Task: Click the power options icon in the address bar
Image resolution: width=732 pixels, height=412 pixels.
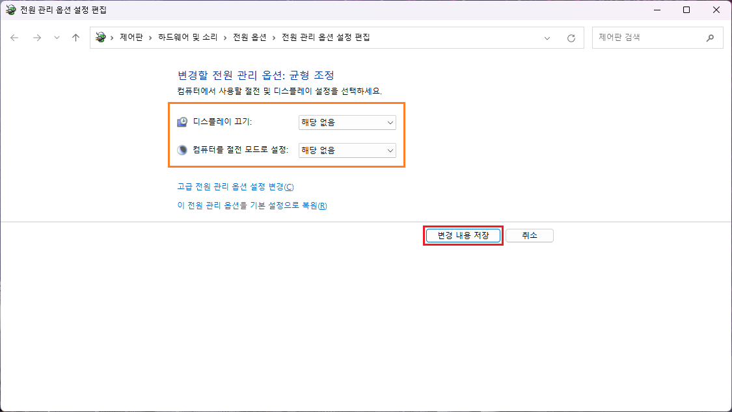Action: click(100, 38)
